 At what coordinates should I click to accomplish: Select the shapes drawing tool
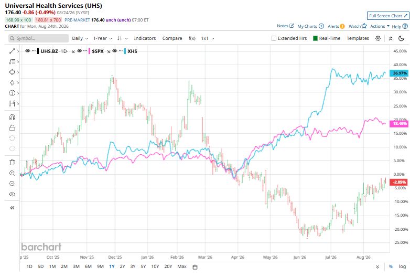pyautogui.click(x=12, y=72)
